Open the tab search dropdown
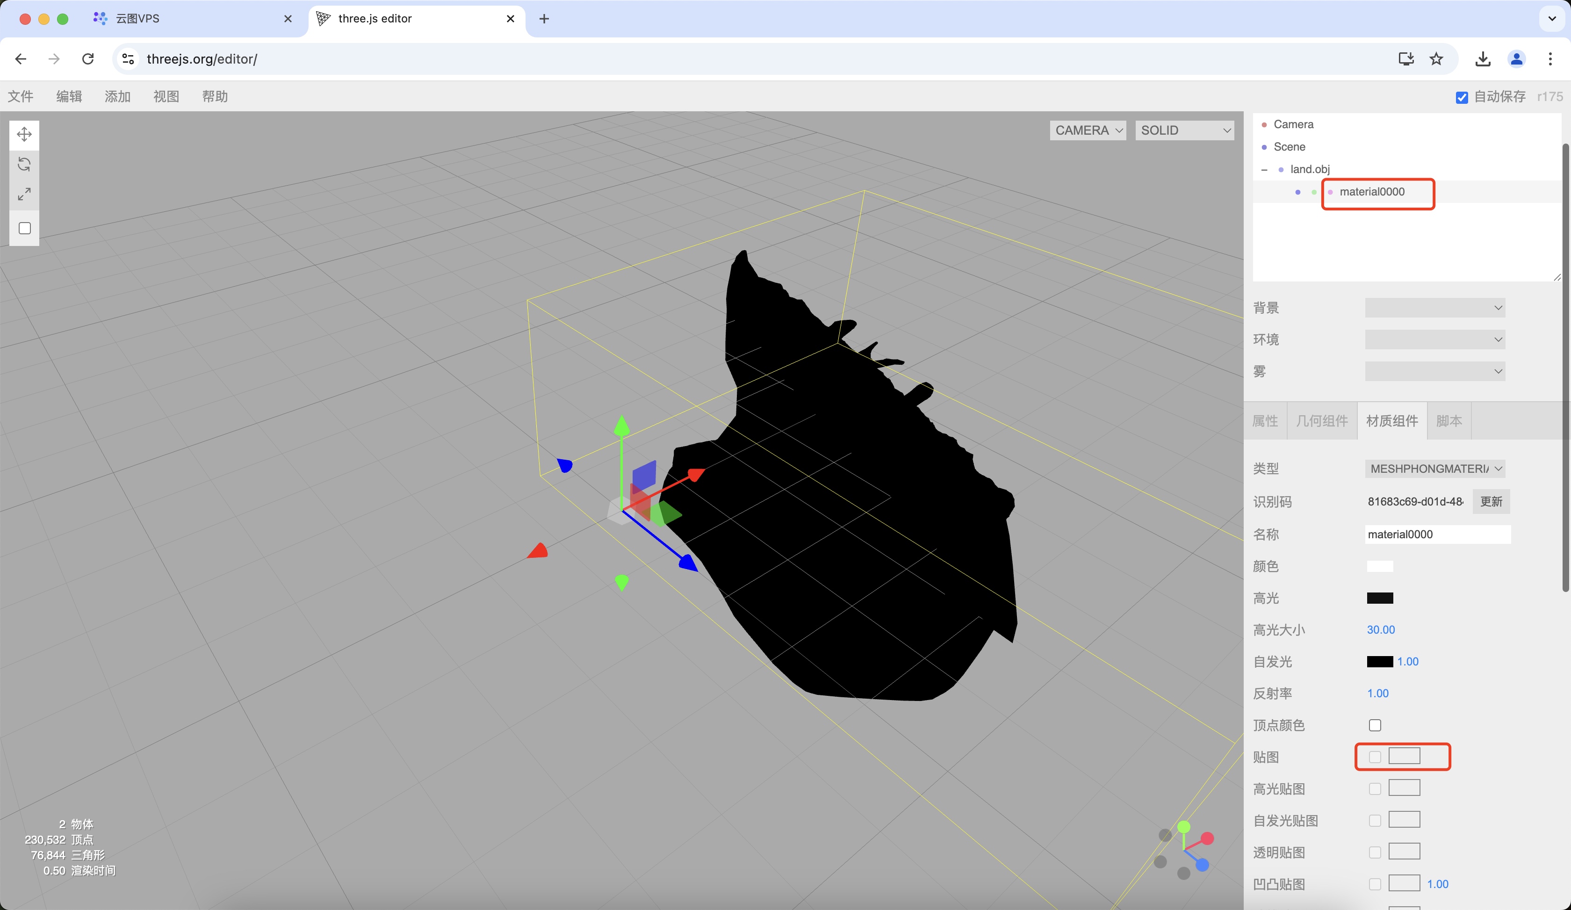This screenshot has width=1571, height=910. 1552,19
